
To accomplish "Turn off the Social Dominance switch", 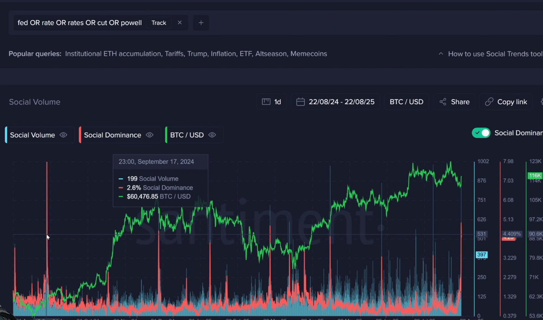I will (481, 133).
